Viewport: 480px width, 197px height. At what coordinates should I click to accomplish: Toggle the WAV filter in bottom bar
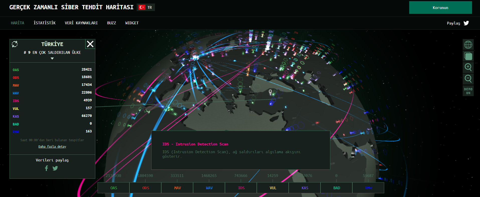pyautogui.click(x=209, y=188)
